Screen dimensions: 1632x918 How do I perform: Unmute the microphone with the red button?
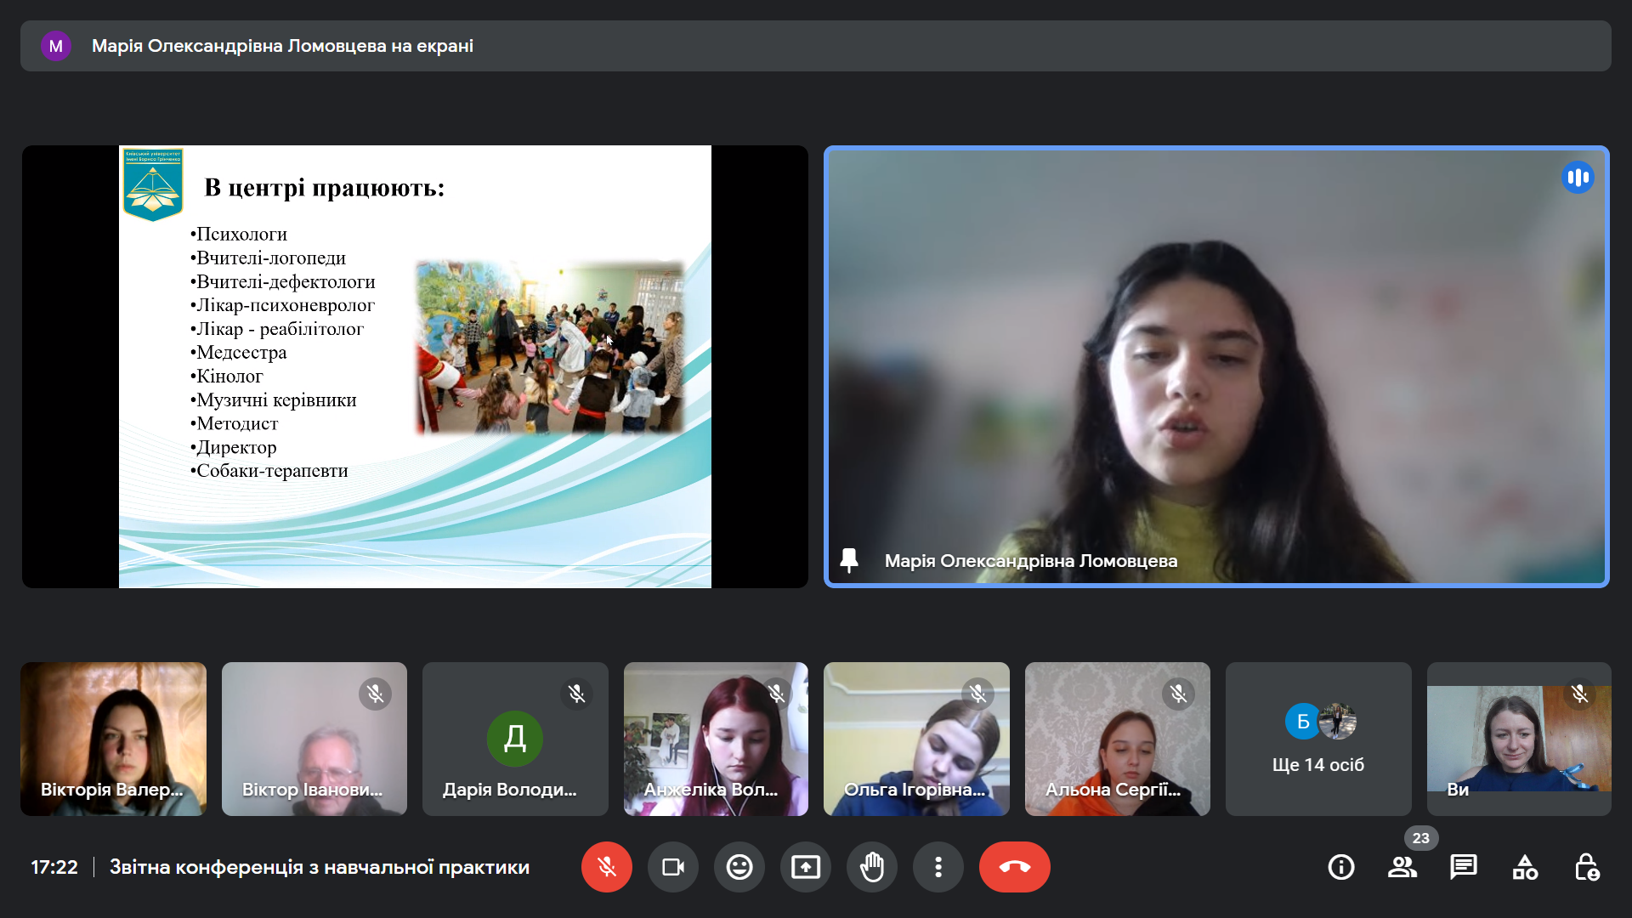tap(606, 867)
